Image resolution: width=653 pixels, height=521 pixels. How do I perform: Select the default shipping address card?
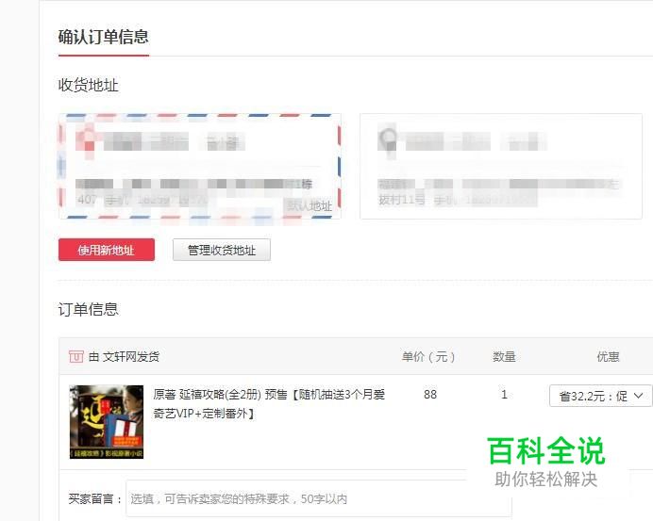pos(200,167)
